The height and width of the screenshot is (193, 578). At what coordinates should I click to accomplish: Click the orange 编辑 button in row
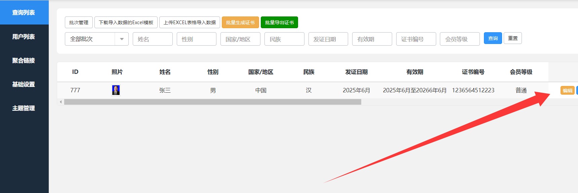tap(568, 90)
